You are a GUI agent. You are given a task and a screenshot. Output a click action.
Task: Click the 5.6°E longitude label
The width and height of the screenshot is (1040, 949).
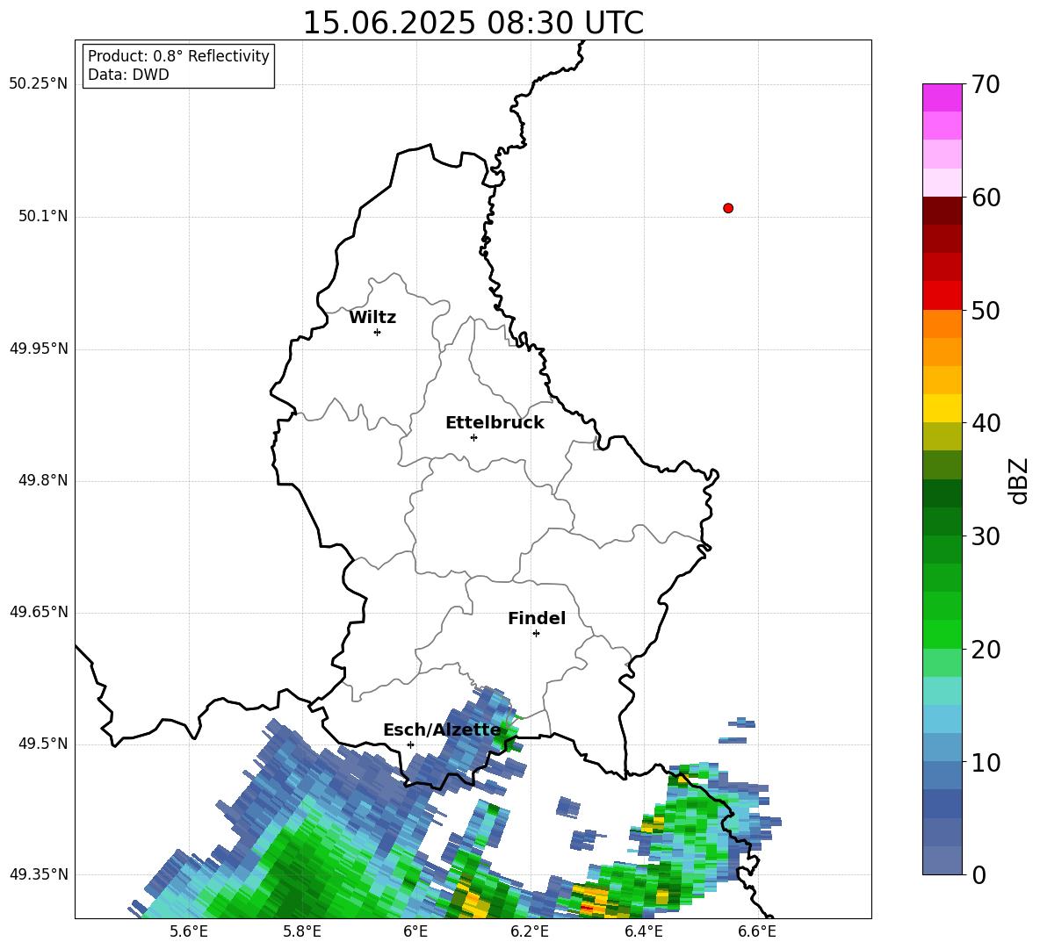tap(189, 932)
